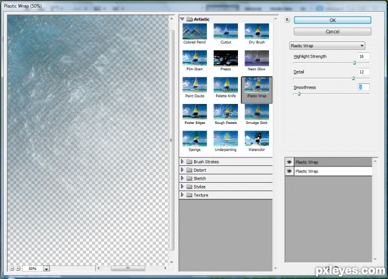Choose the Paint Daubs filter thumbnail
The image size is (388, 279).
[x=195, y=85]
